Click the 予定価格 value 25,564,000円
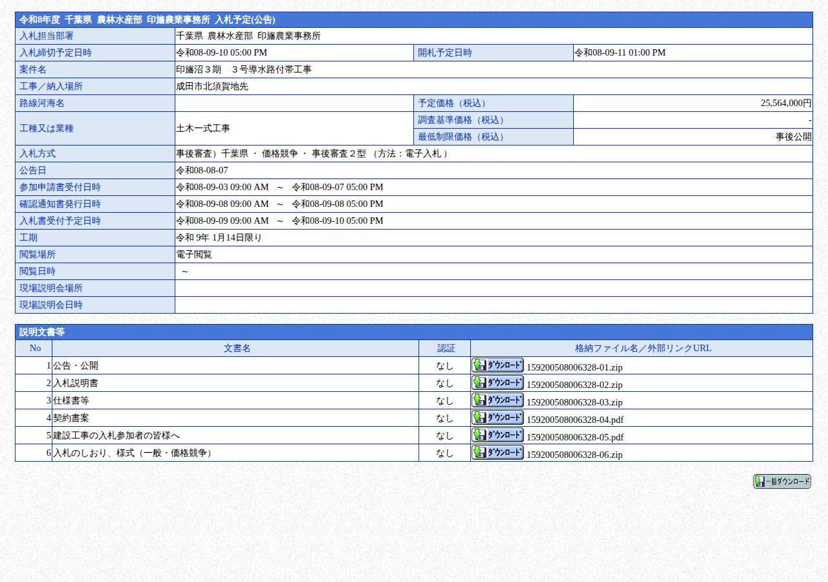Viewport: 828px width, 582px height. tap(786, 103)
